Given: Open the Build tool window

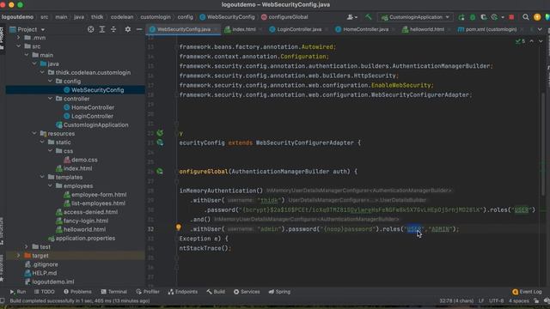Looking at the screenshot, I should click(x=216, y=292).
